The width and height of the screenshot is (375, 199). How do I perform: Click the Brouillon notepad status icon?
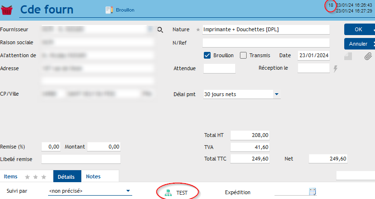tap(109, 10)
